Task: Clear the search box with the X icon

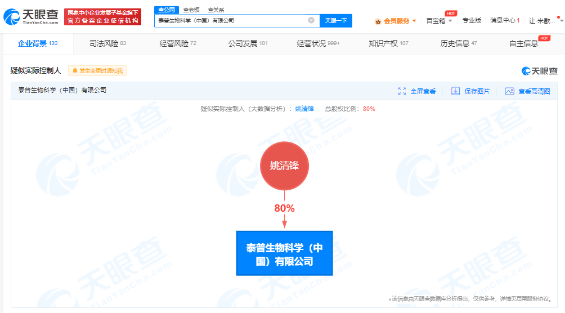Action: pyautogui.click(x=311, y=21)
